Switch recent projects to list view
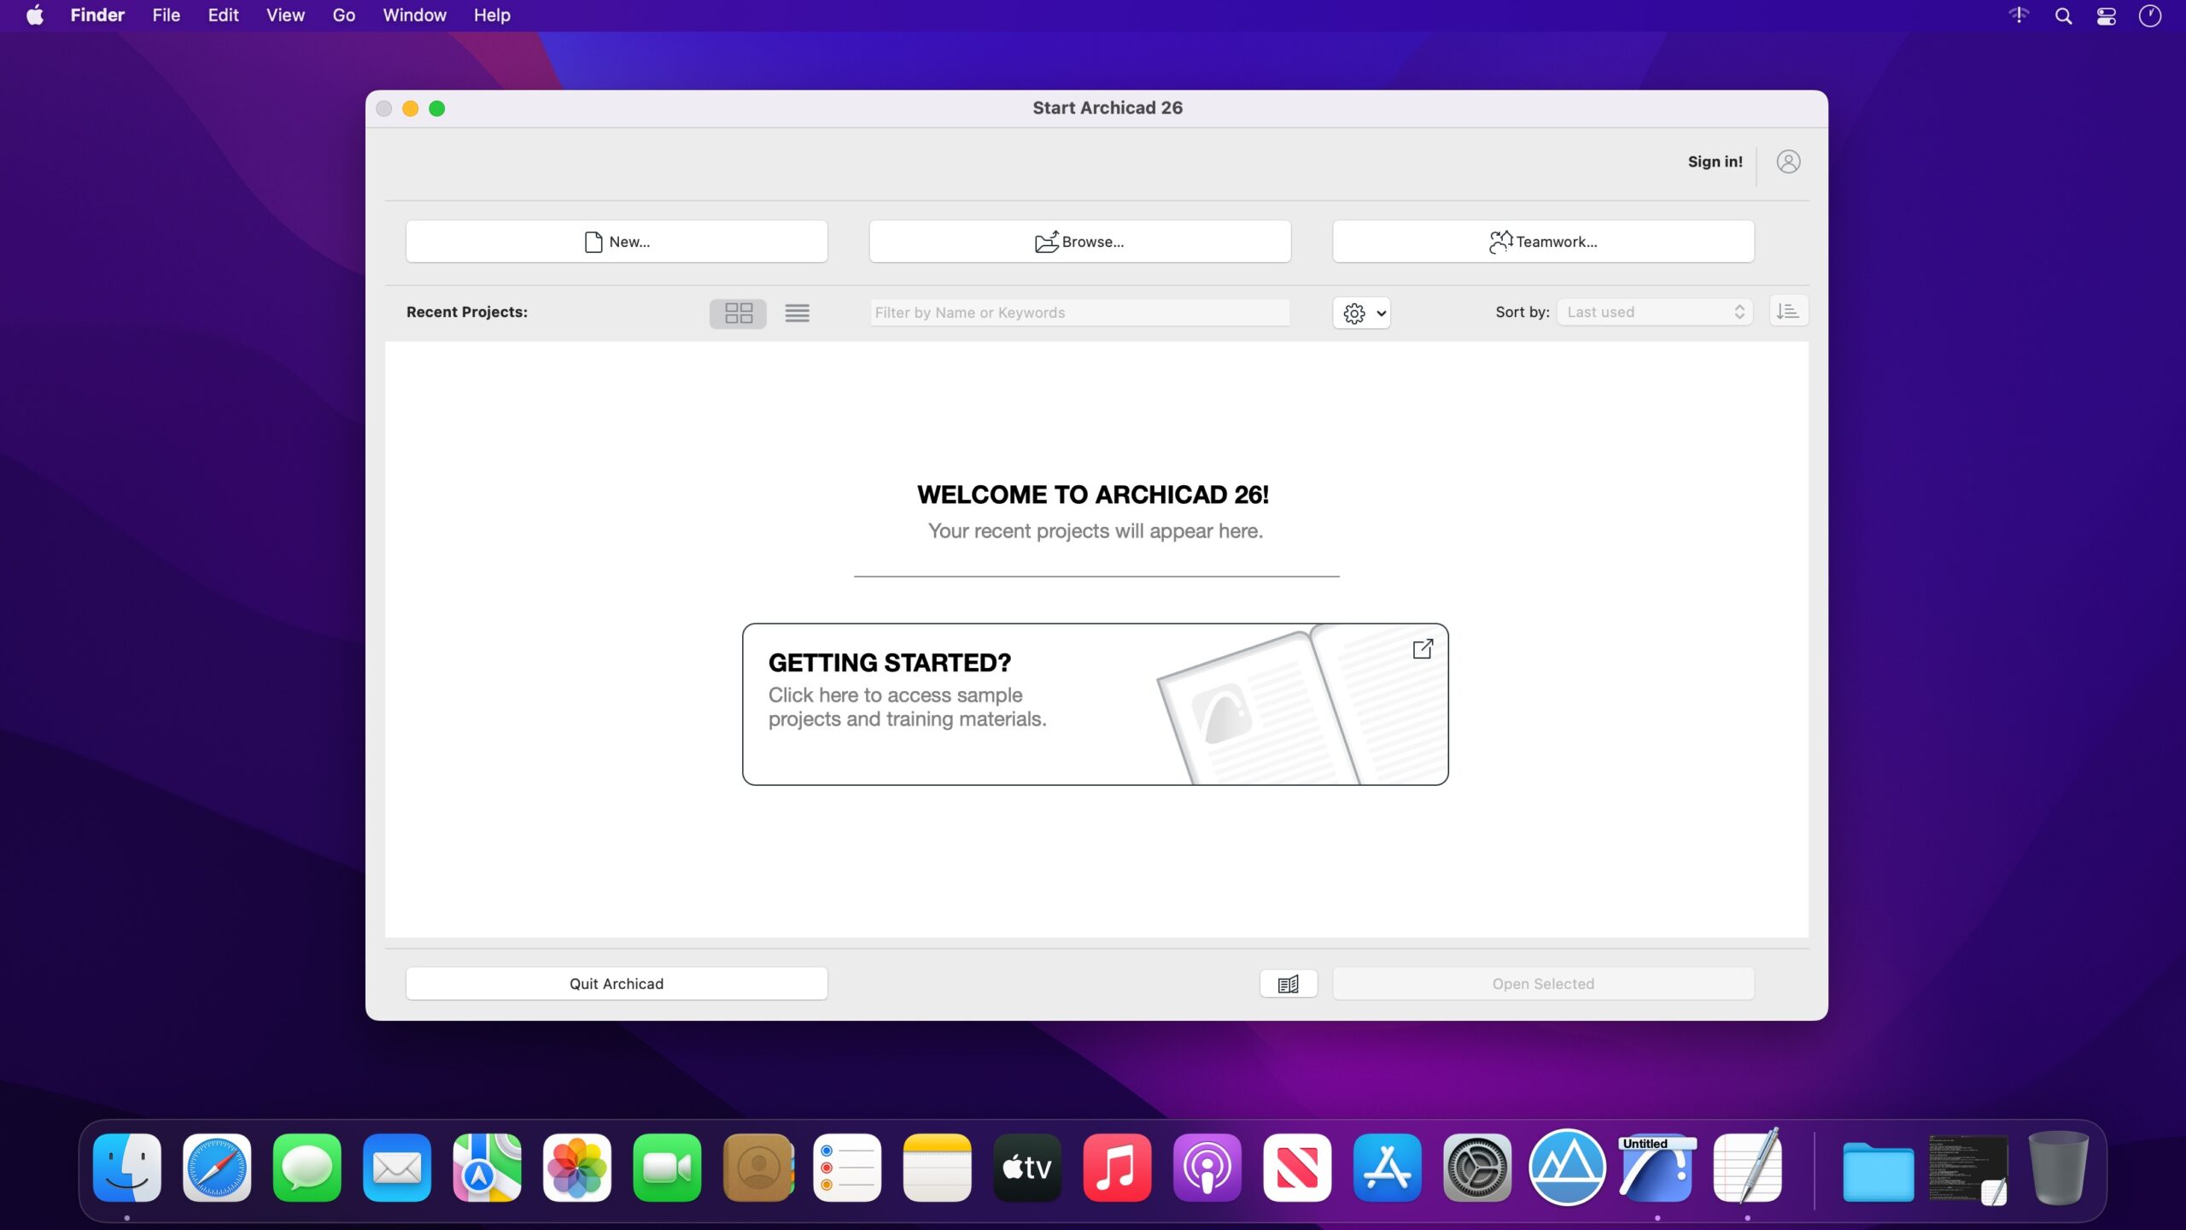This screenshot has width=2186, height=1230. 797,313
